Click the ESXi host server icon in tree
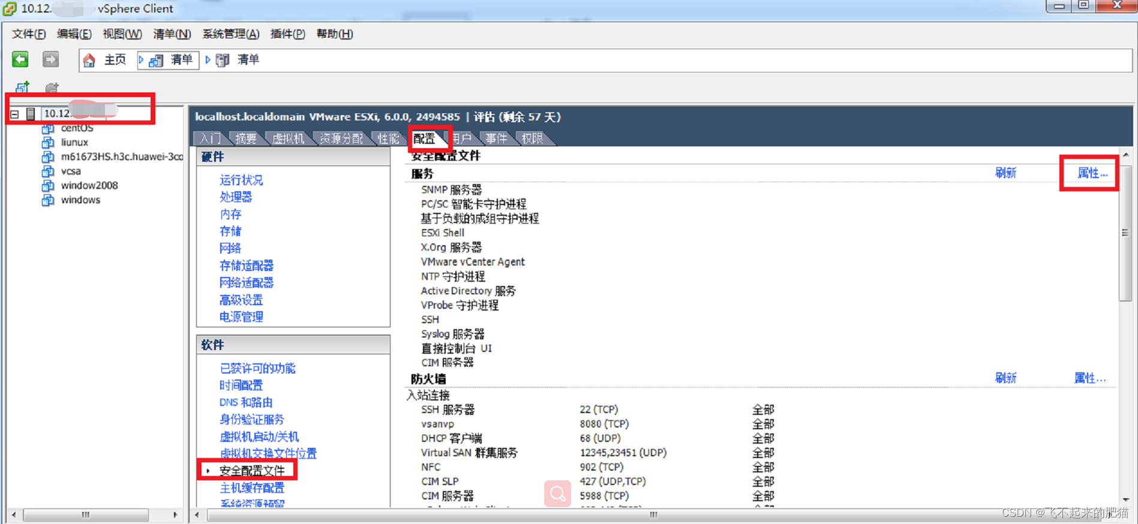This screenshot has height=524, width=1138. 31,113
